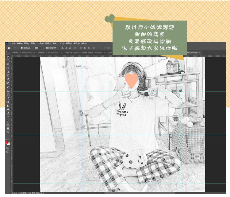Expand the Move tool preset arrow
230x197 pixels.
18,48
